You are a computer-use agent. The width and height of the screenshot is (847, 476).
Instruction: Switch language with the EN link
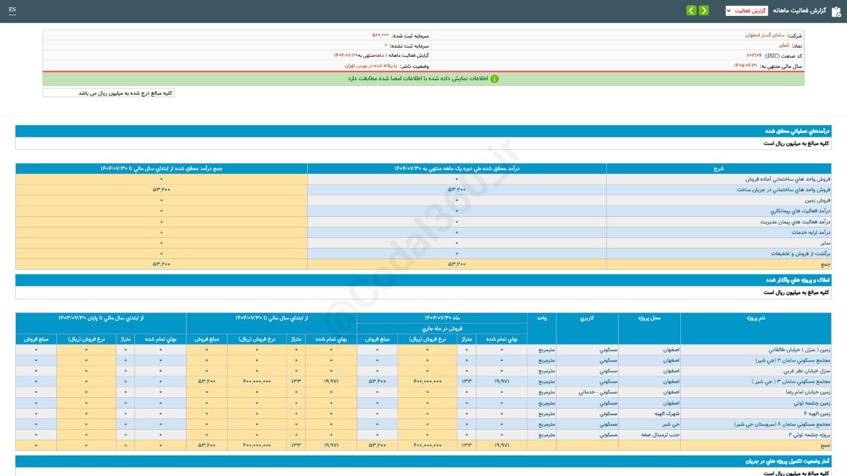tap(12, 10)
